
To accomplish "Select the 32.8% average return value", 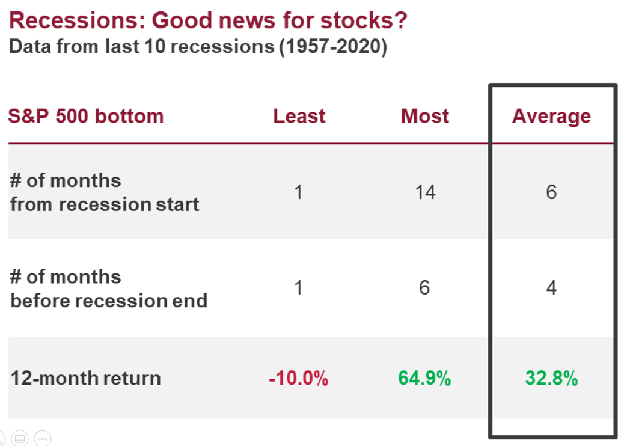I will (551, 379).
